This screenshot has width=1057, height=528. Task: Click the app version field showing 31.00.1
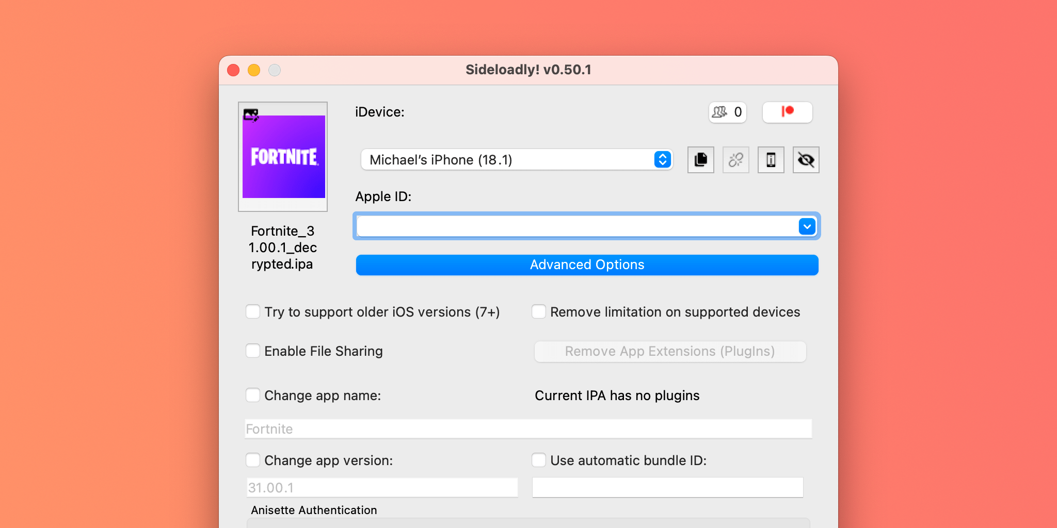coord(382,487)
